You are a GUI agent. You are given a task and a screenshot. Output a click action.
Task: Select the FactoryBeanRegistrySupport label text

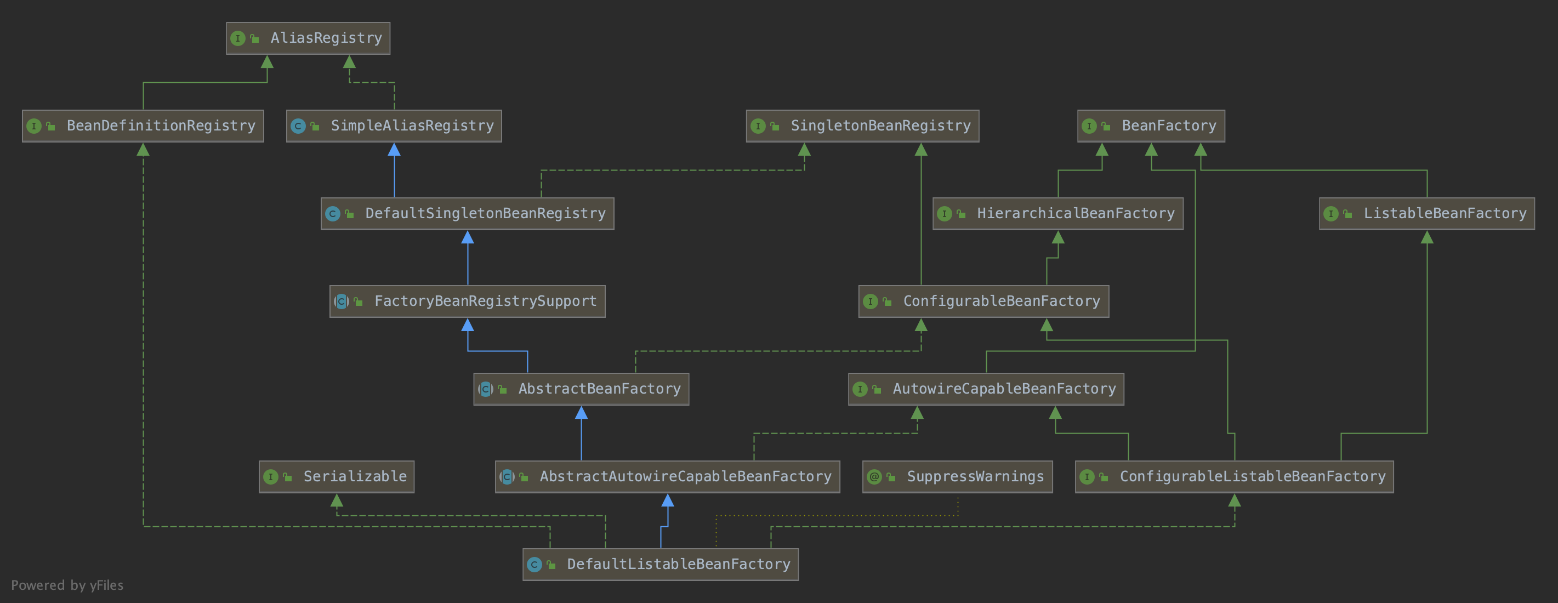pyautogui.click(x=485, y=301)
